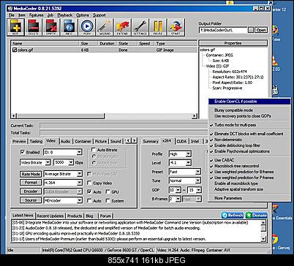Switch to the CUDA encoder tab
The width and height of the screenshot is (294, 266).
tap(181, 141)
